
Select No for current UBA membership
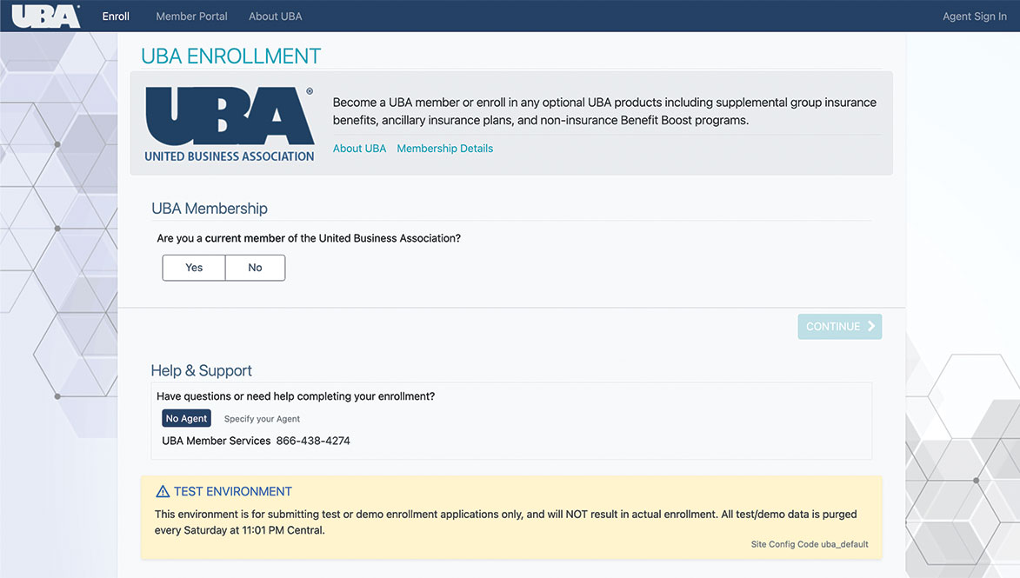(x=255, y=268)
